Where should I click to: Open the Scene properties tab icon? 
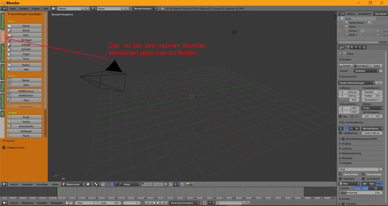click(356, 47)
